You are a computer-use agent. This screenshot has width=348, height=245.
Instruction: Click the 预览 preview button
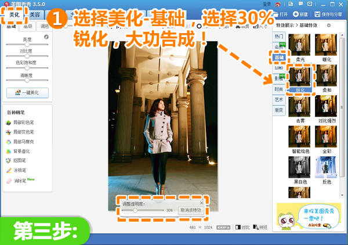click(260, 227)
